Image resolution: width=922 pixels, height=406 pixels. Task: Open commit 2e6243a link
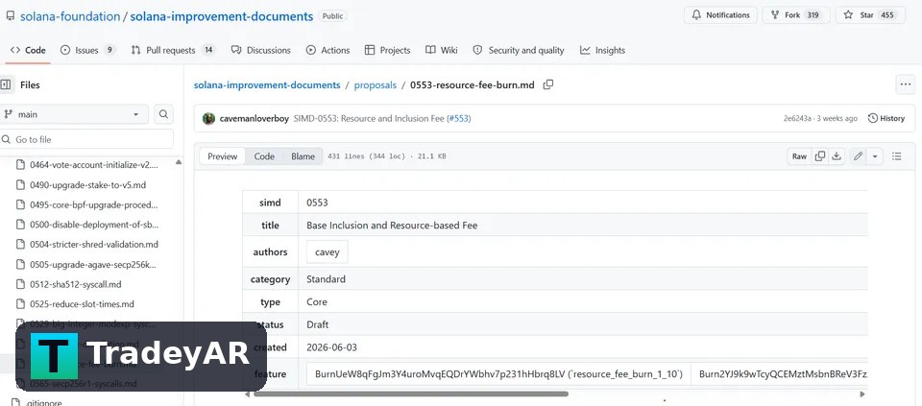797,119
